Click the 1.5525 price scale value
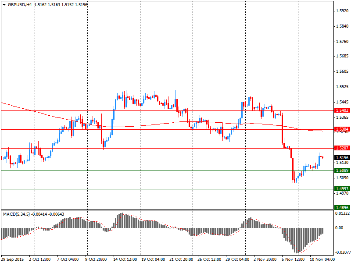This screenshot has width=351, height=263. pos(343,87)
